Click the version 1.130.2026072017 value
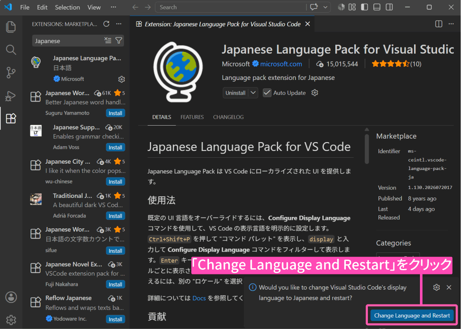 (x=430, y=187)
